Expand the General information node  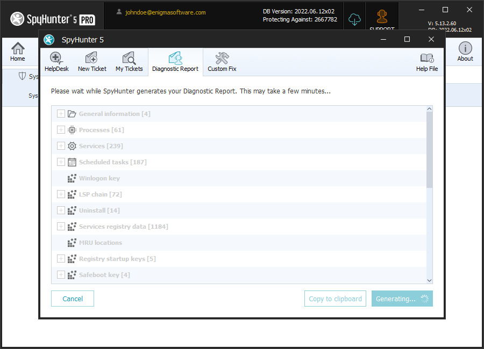click(x=61, y=114)
